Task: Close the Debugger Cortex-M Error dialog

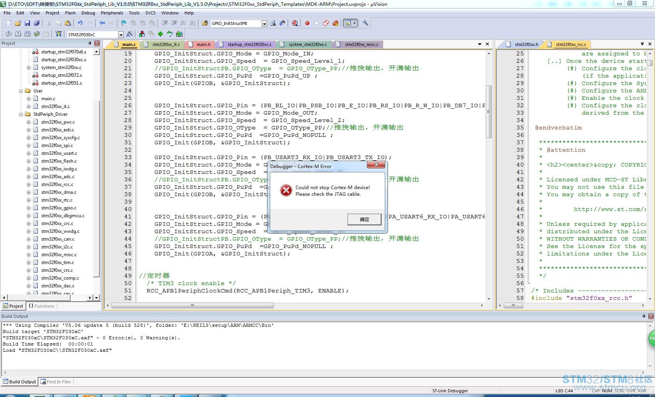Action: (x=376, y=165)
